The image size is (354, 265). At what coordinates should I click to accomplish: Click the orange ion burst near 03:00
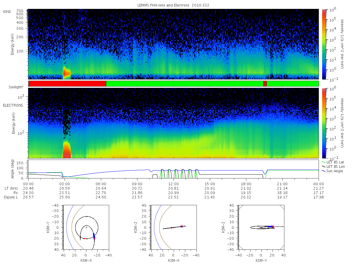click(x=67, y=72)
